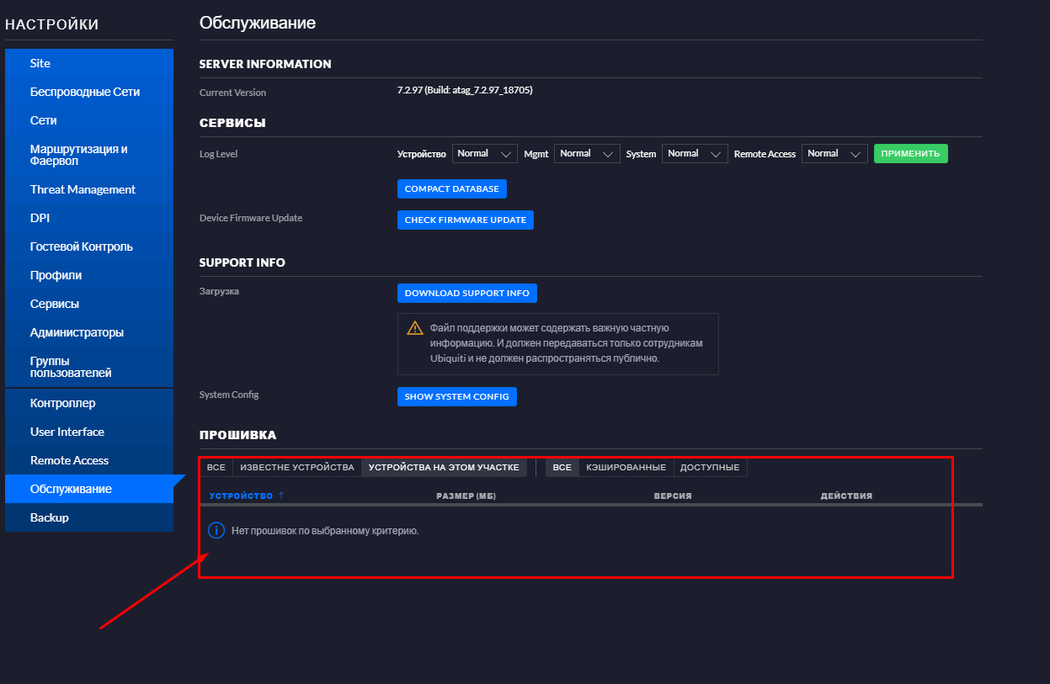The width and height of the screenshot is (1050, 684).
Task: Open Беспроводные Сети settings
Action: 89,92
